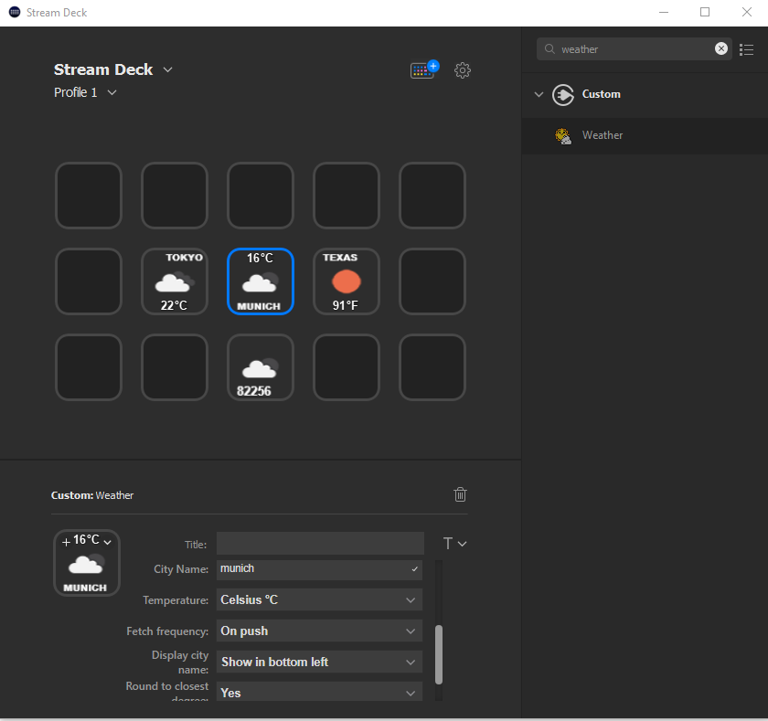The image size is (768, 721).
Task: Click the magnifier icon in the search bar
Action: point(549,49)
